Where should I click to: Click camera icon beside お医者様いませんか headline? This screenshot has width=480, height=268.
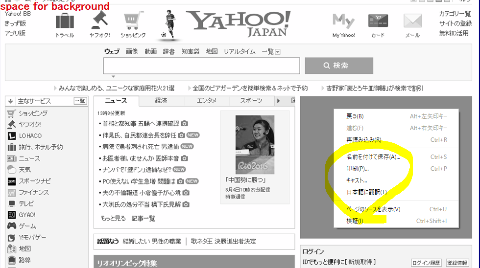(184, 158)
